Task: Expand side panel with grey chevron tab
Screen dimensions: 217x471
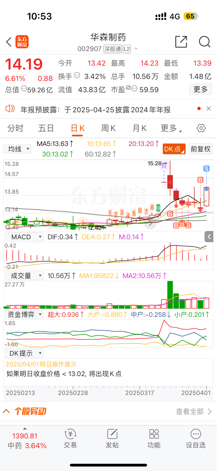Action: click(x=209, y=237)
